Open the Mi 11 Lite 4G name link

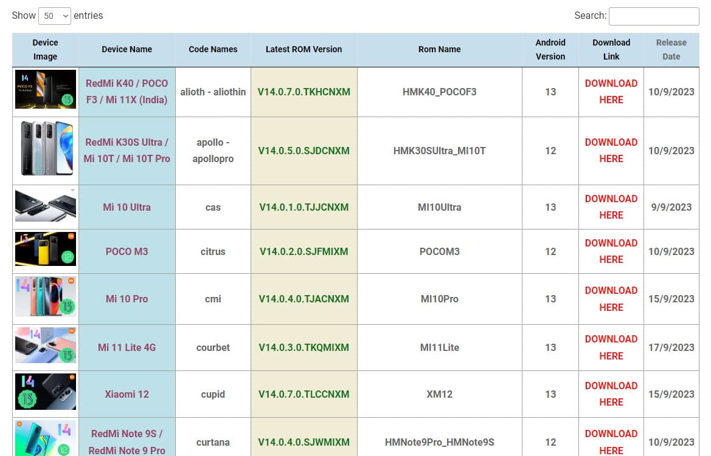(127, 348)
